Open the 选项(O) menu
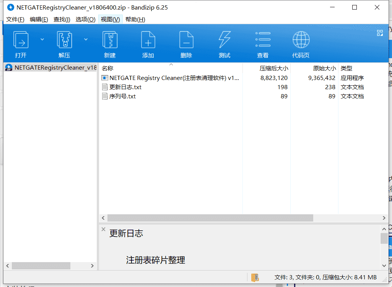392x287 pixels. click(x=86, y=20)
